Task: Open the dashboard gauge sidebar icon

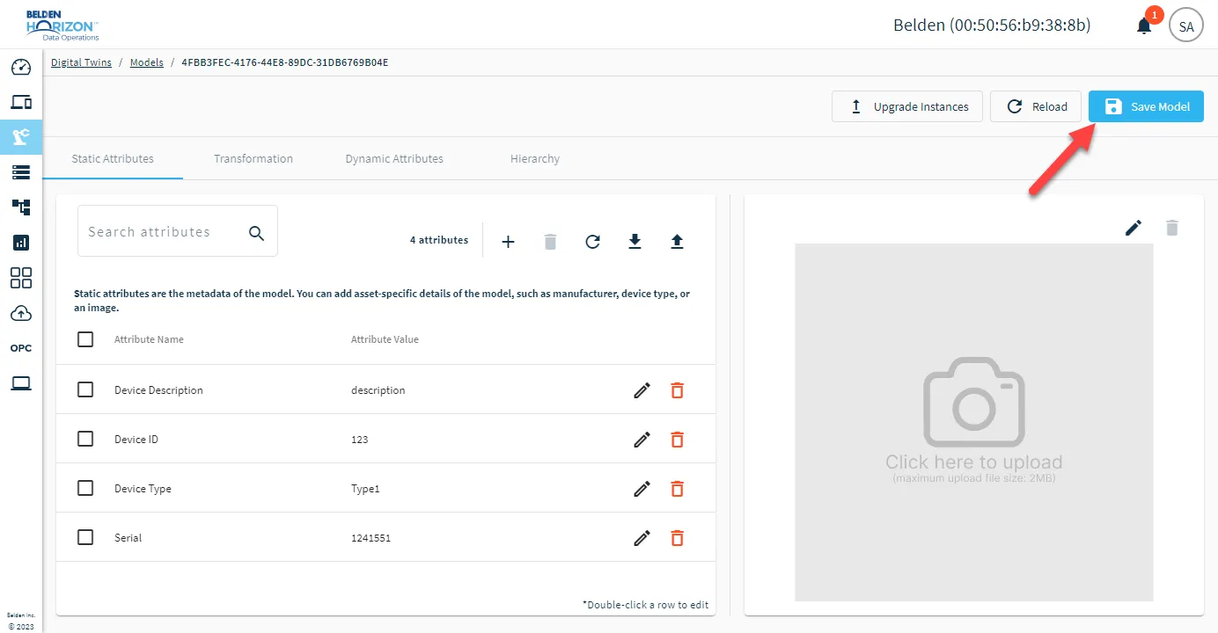Action: point(21,67)
